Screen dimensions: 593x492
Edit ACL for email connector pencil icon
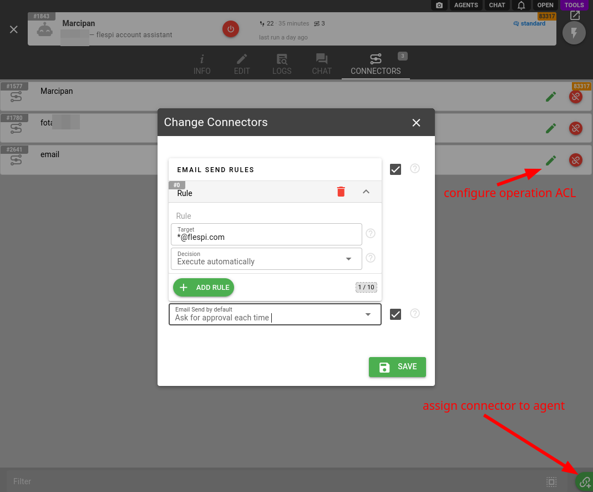(551, 160)
